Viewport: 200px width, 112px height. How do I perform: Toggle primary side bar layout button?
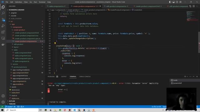click(x=170, y=2)
